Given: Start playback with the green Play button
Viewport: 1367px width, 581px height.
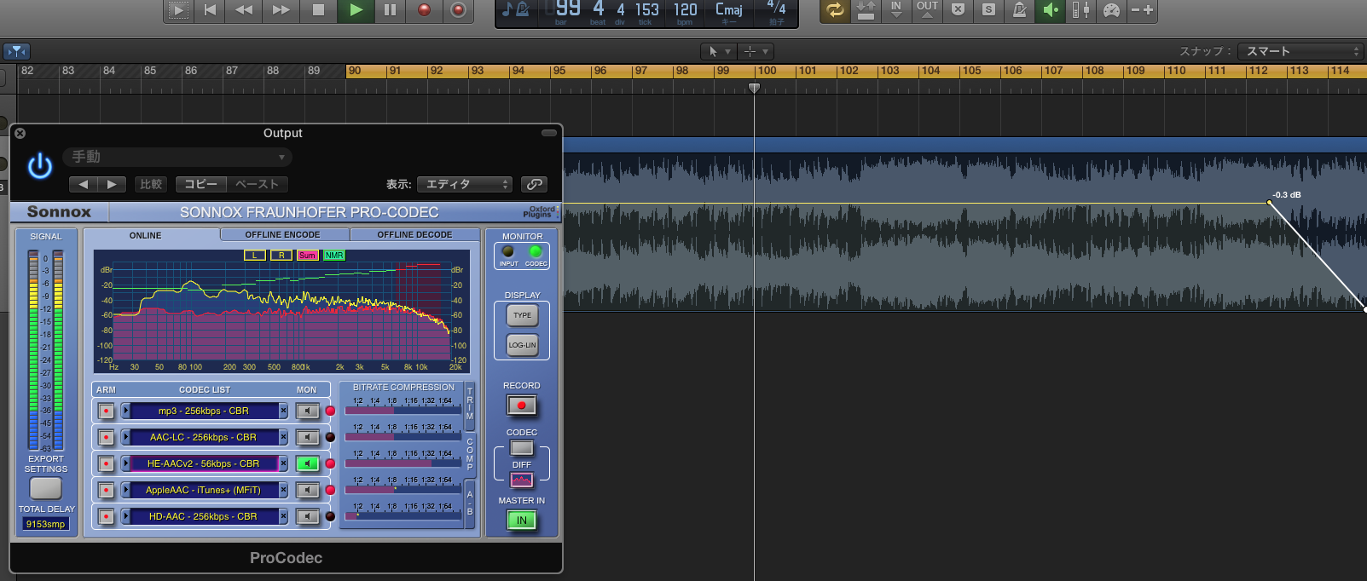Looking at the screenshot, I should pos(356,10).
